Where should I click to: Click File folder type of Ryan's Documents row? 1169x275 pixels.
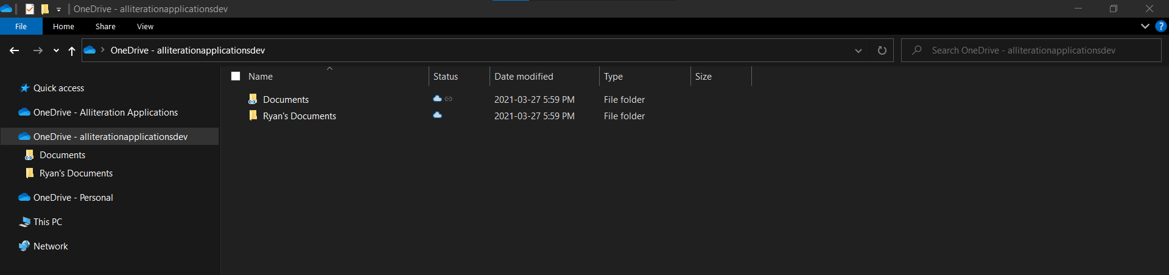click(x=624, y=116)
